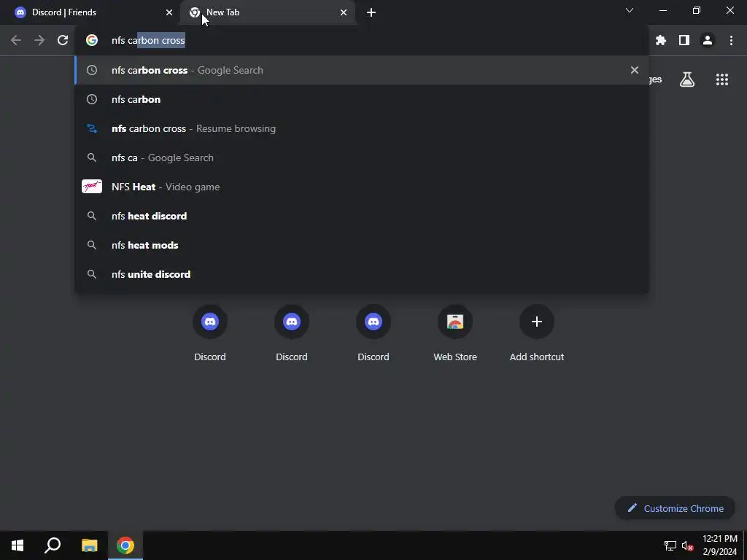Open Windows taskbar search

coord(53,545)
